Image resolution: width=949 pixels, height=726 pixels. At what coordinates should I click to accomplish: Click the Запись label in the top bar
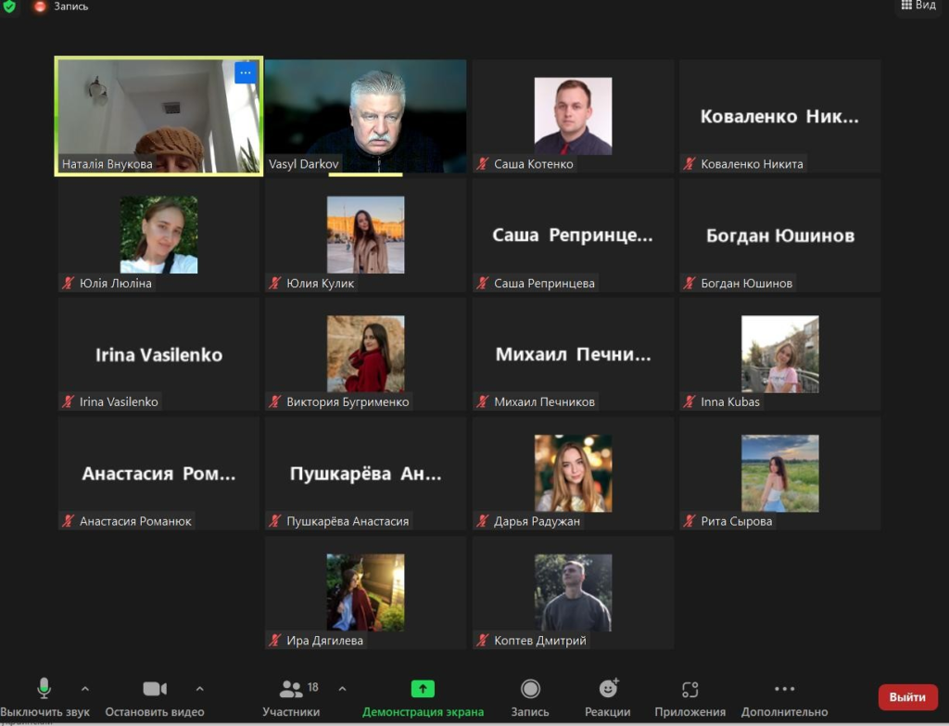pos(70,6)
